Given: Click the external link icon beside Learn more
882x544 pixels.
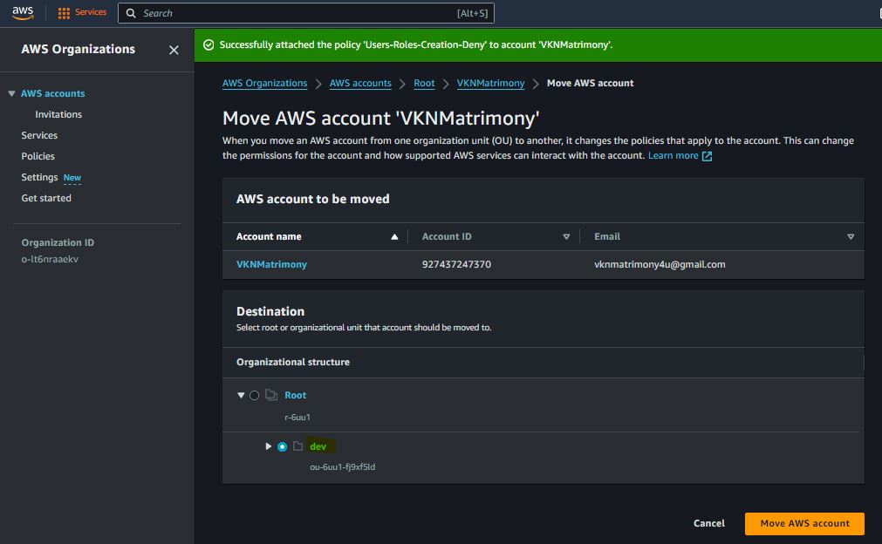Looking at the screenshot, I should coord(707,156).
